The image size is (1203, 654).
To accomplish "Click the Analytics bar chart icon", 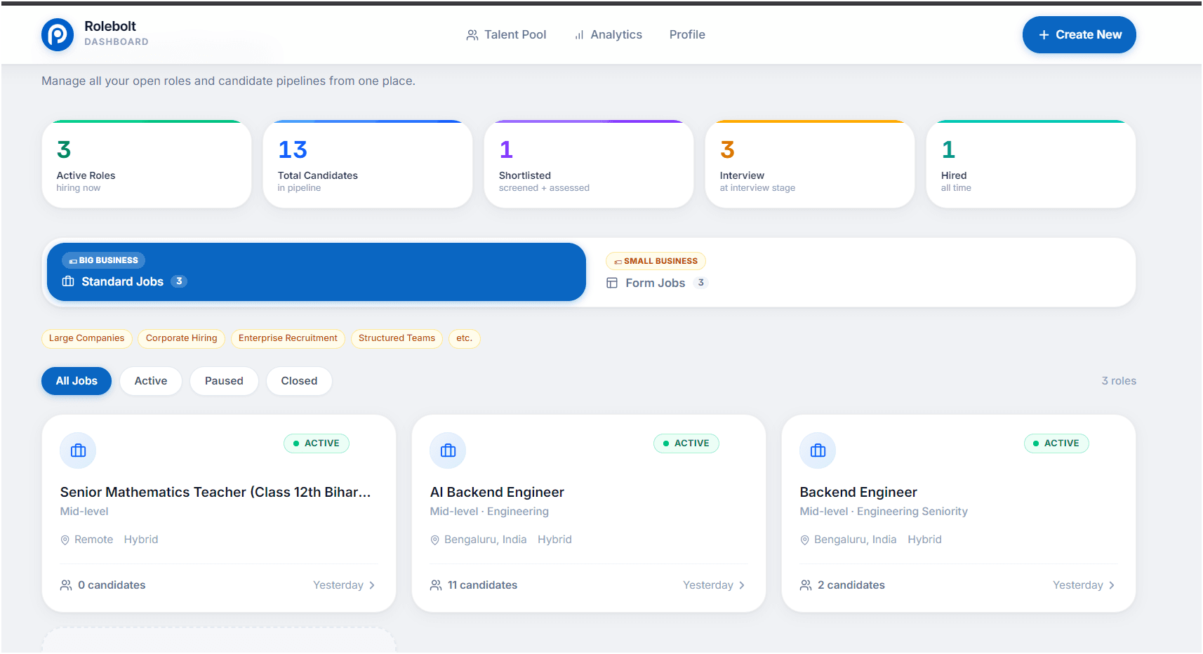I will tap(579, 35).
